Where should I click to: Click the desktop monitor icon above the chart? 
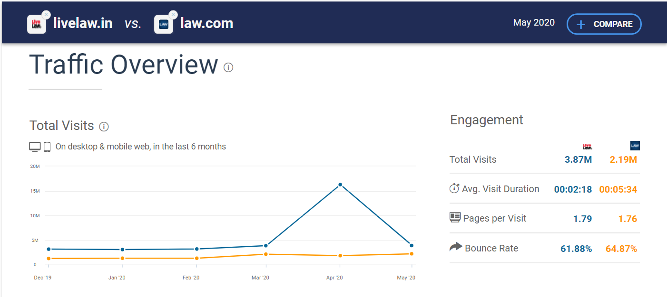pos(35,147)
